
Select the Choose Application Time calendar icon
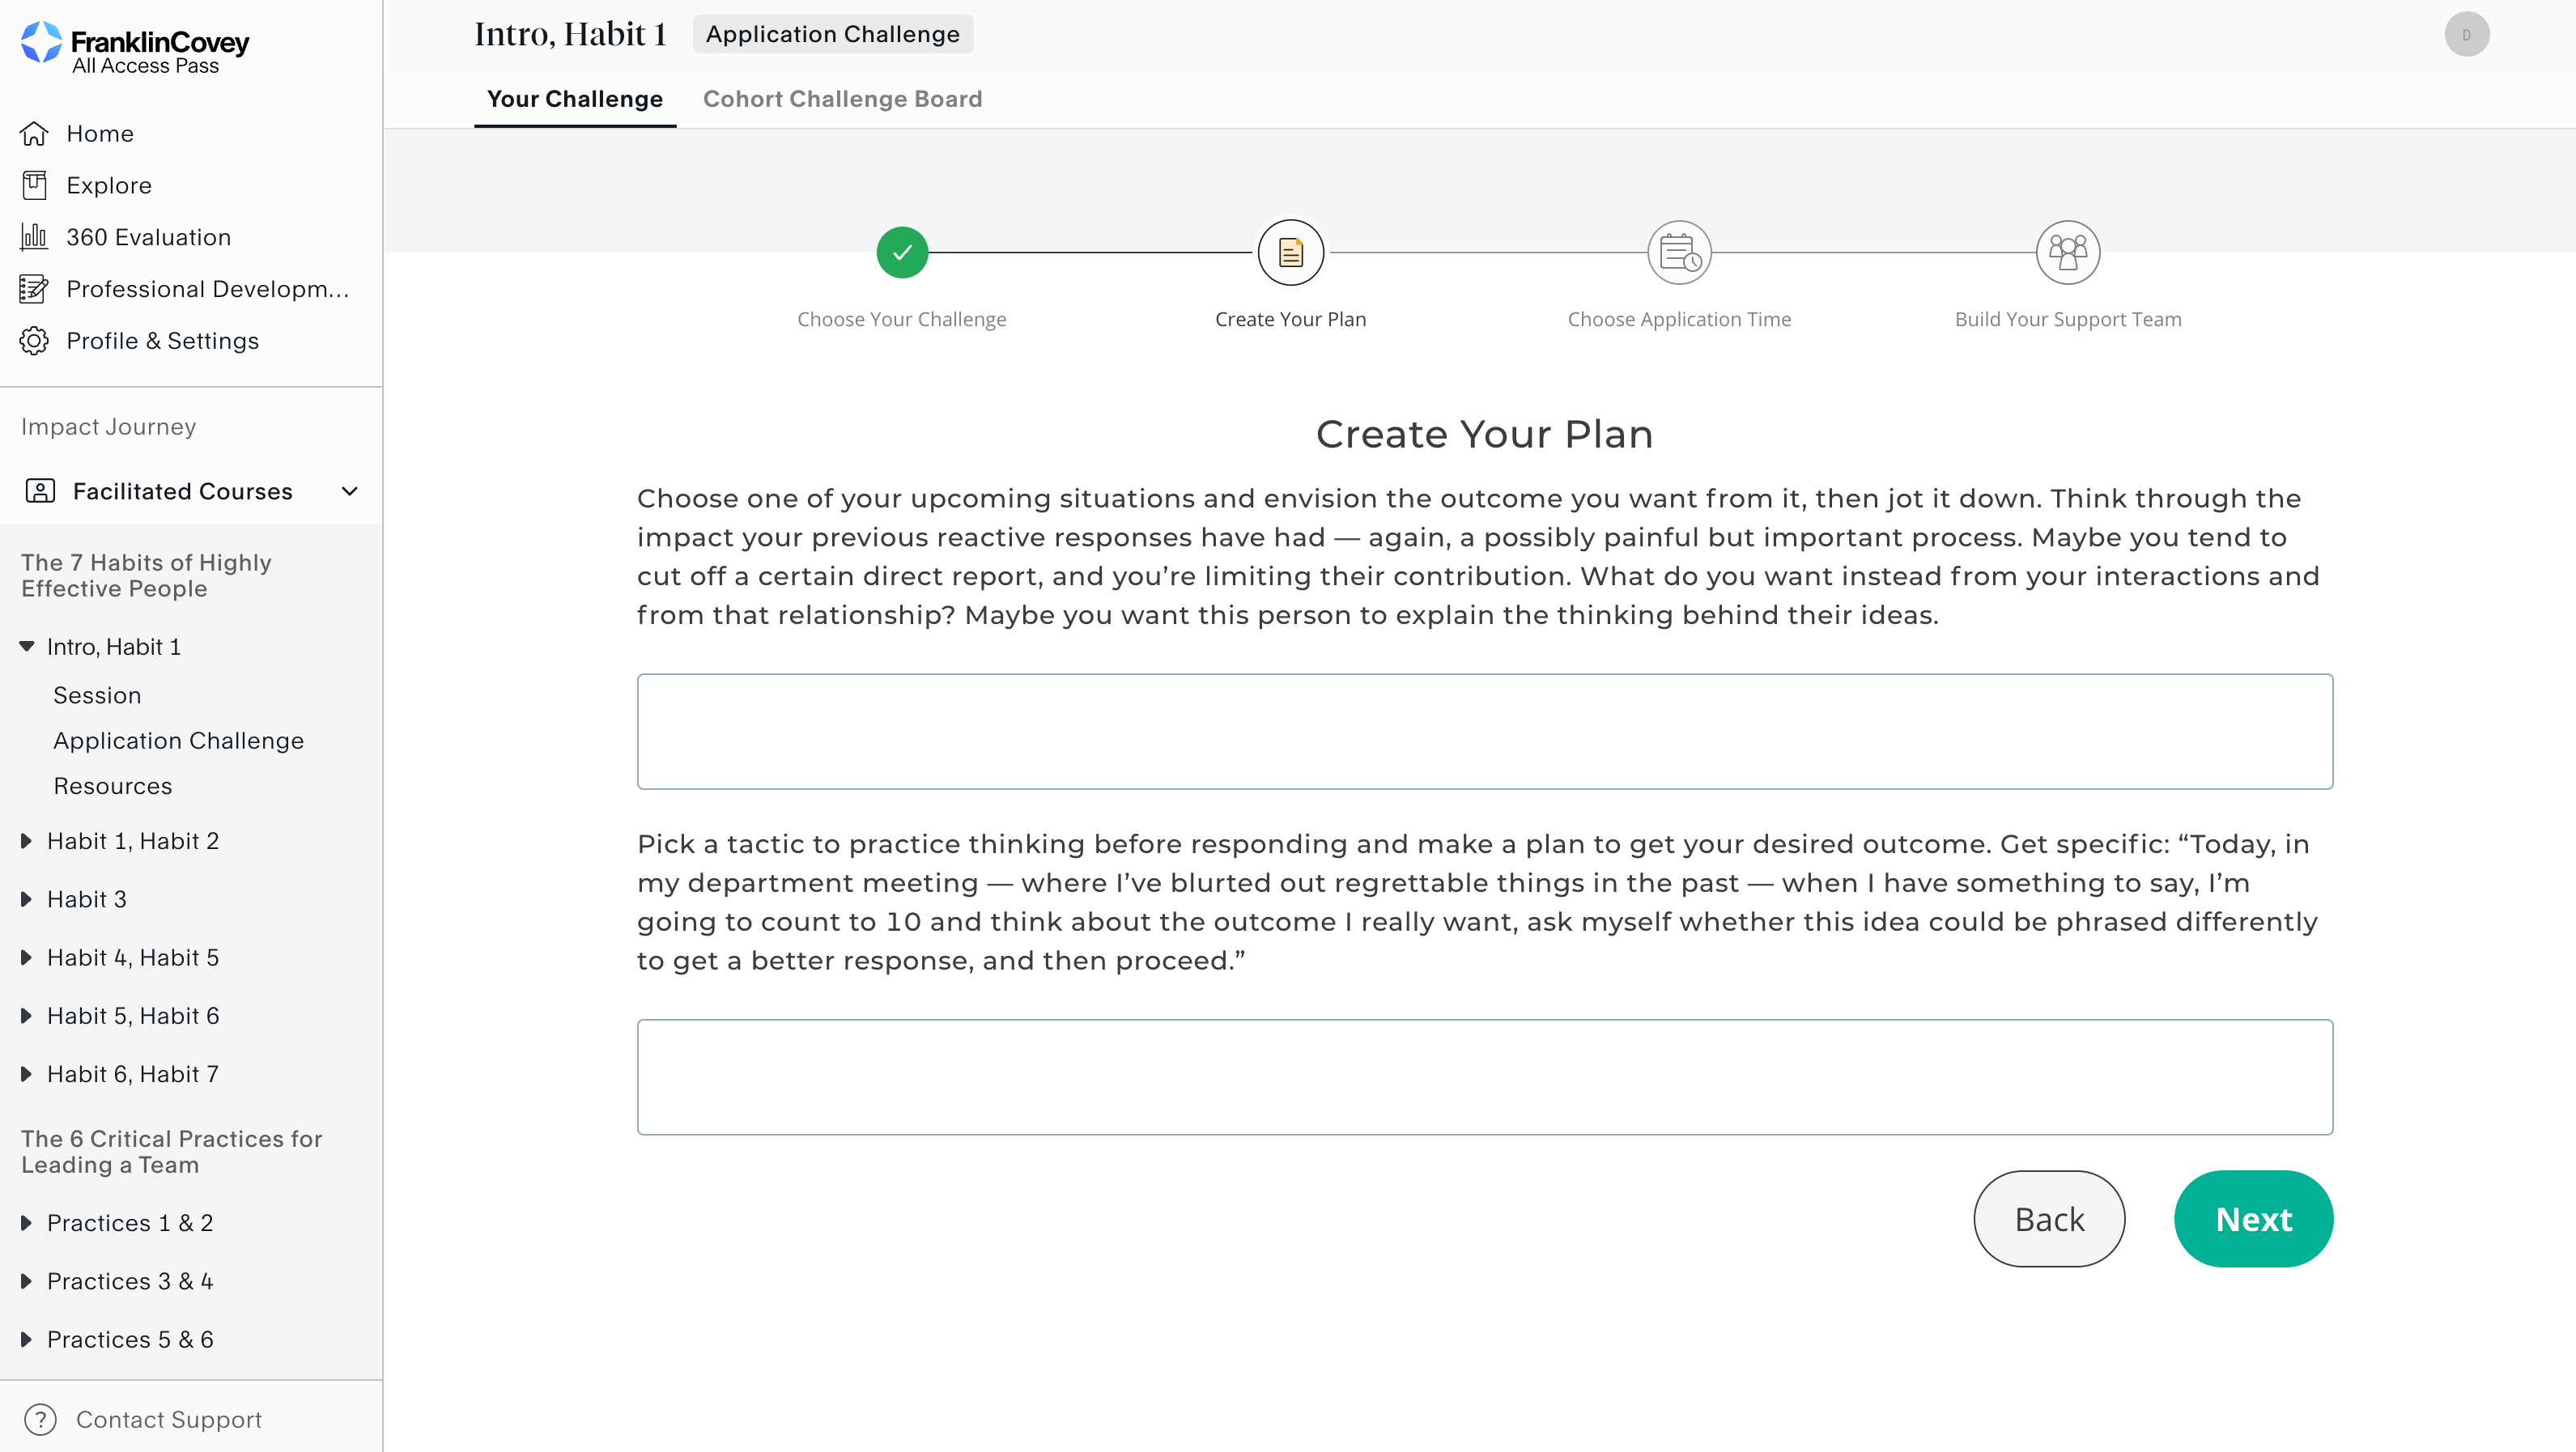click(1678, 252)
